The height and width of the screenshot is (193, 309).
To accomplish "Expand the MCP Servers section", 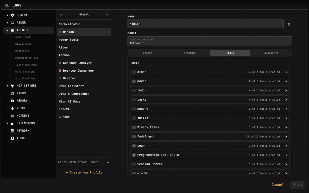I will (7, 86).
